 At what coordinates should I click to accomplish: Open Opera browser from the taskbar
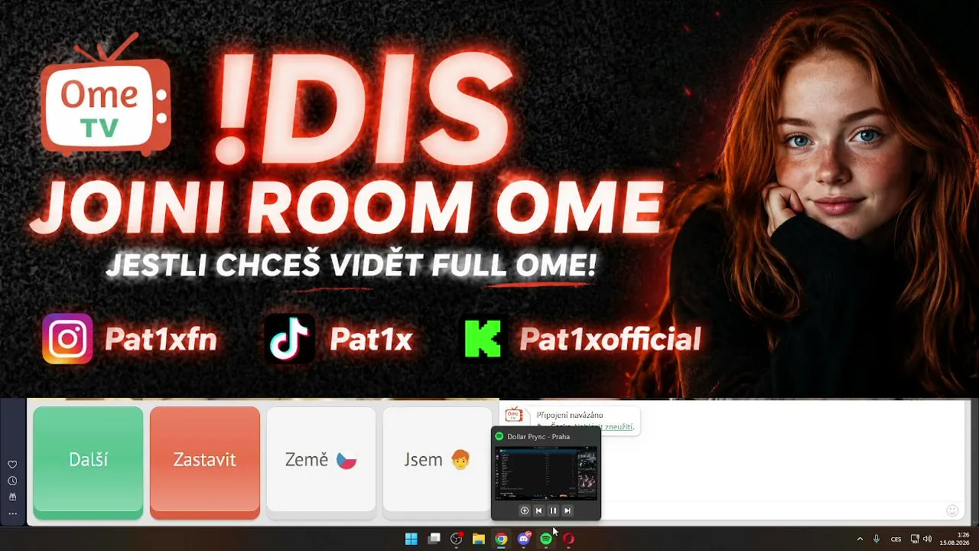click(568, 539)
